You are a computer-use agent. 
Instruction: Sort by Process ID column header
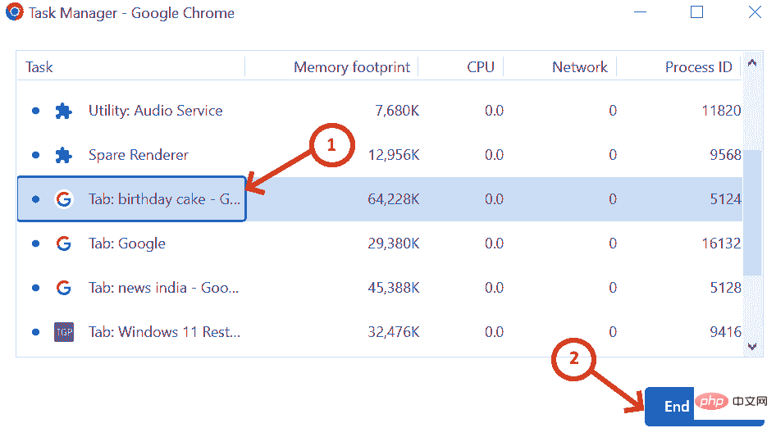click(x=698, y=67)
